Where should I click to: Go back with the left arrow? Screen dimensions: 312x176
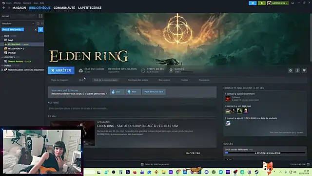click(x=4, y=8)
